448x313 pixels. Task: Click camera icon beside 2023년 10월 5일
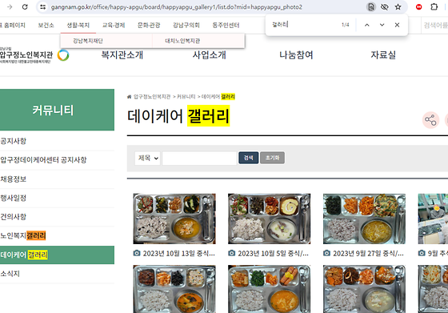coord(232,253)
